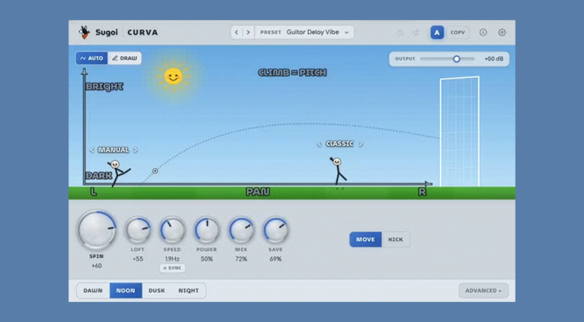584x322 pixels.
Task: Click the redo arrow icon
Action: pyautogui.click(x=416, y=32)
